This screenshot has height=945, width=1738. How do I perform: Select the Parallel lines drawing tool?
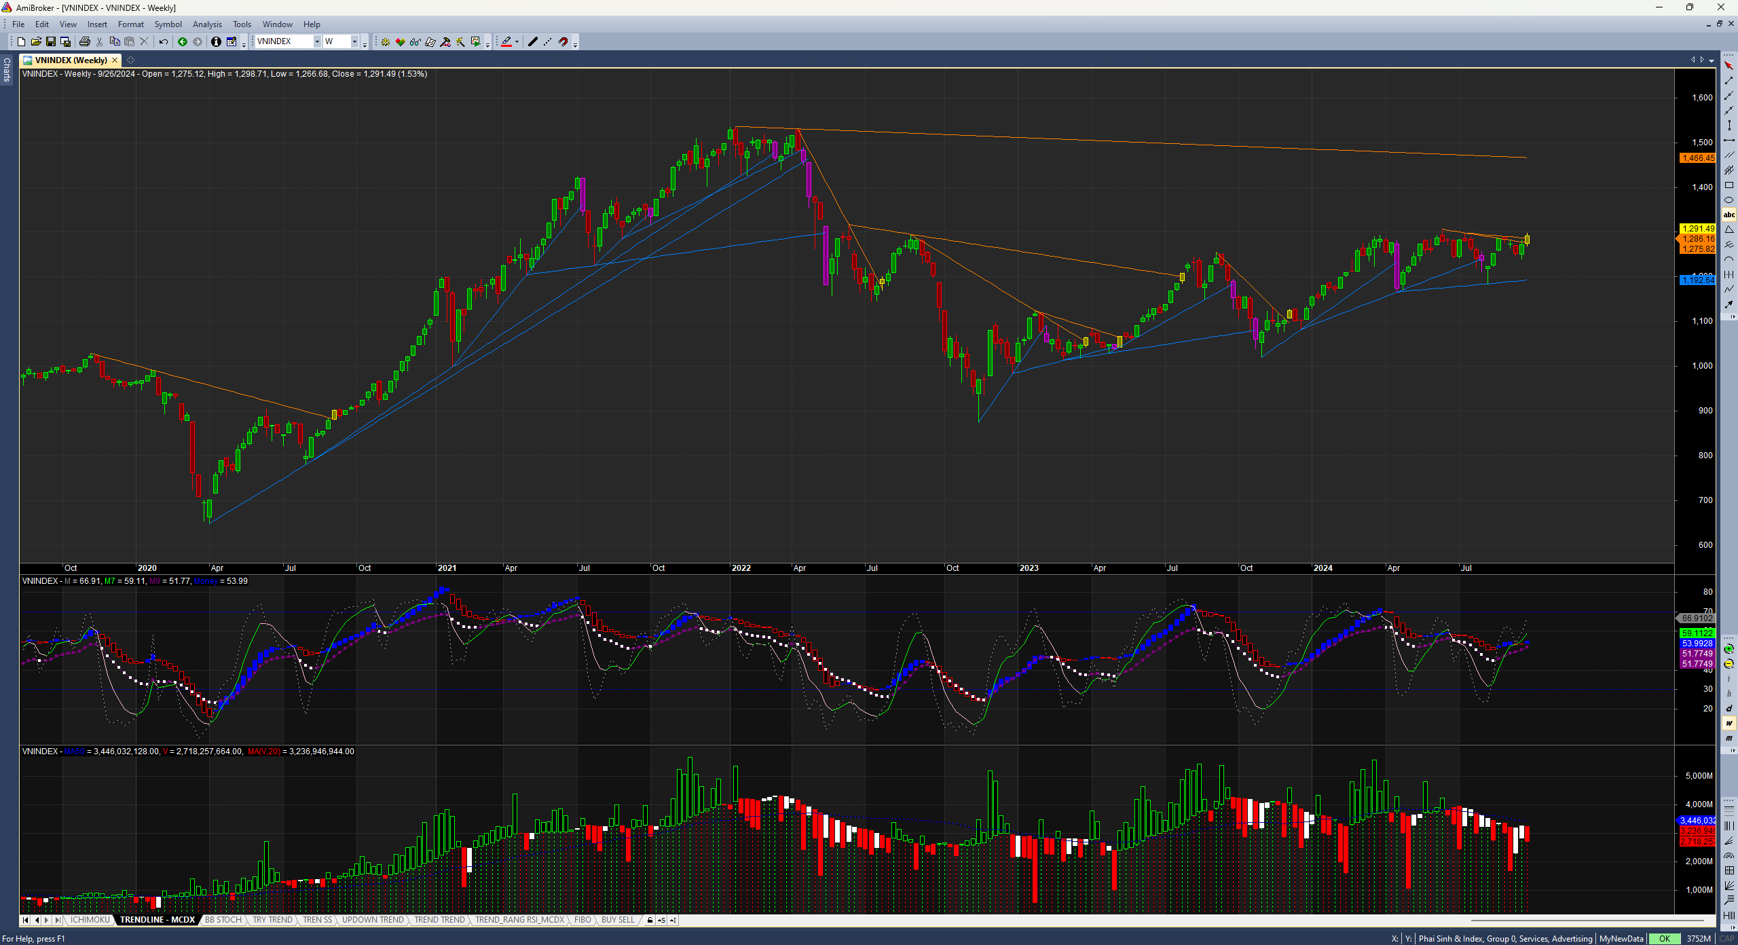[x=1729, y=155]
